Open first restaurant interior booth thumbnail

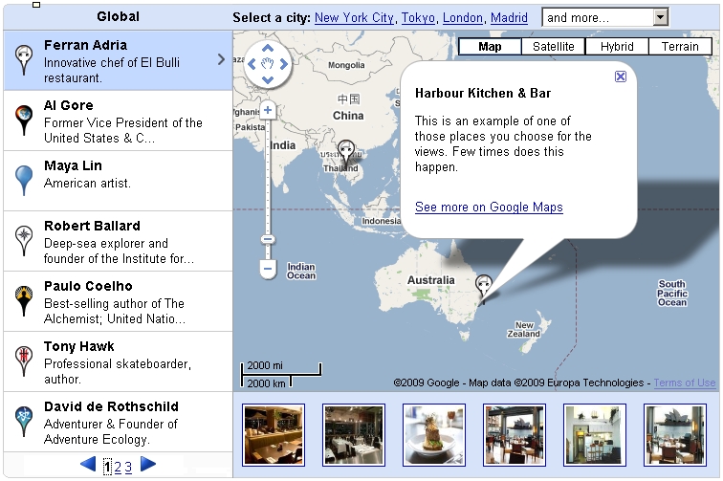coord(274,435)
